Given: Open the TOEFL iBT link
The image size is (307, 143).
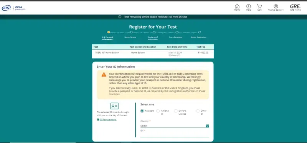Looking at the screenshot, I should coord(167,74).
